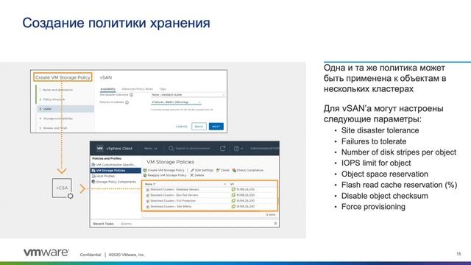Screen dimensions: 471x265
Task: Click Delete action
Action: pyautogui.click(x=199, y=175)
